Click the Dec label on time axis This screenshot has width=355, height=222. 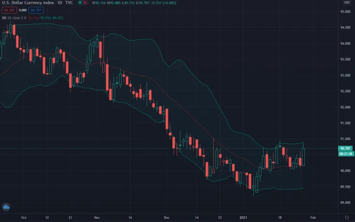(x=167, y=218)
